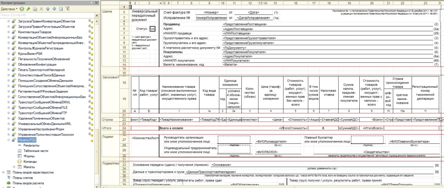Click the Move Down blue arrow icon
This screenshot has width=444, height=188.
pos(54,9)
